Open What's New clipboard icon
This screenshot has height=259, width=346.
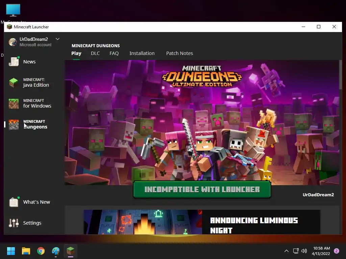coord(14,202)
